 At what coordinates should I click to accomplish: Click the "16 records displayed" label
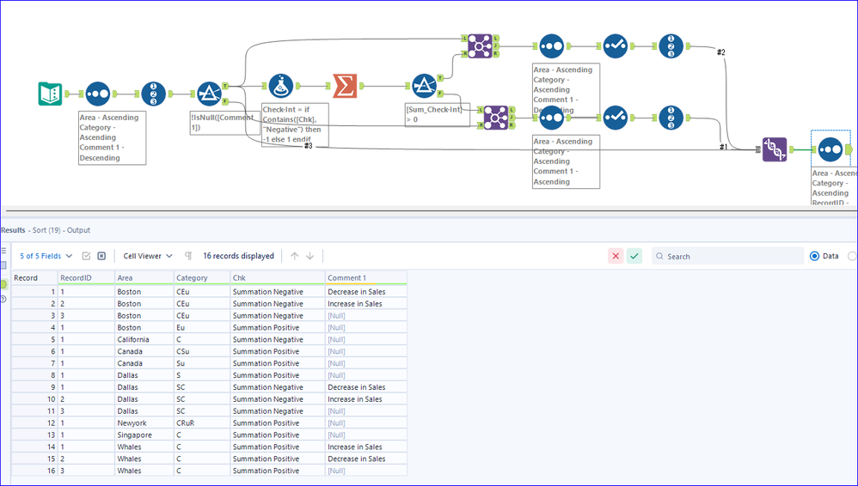tap(239, 256)
